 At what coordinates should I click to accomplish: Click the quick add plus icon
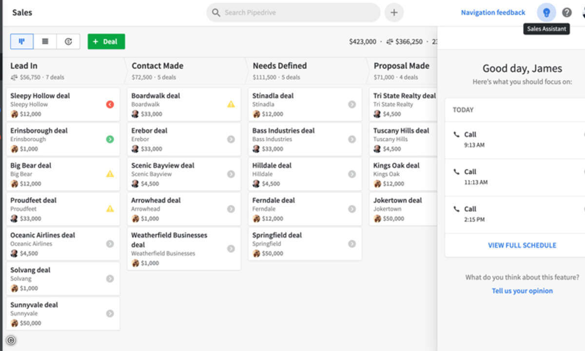coord(394,13)
